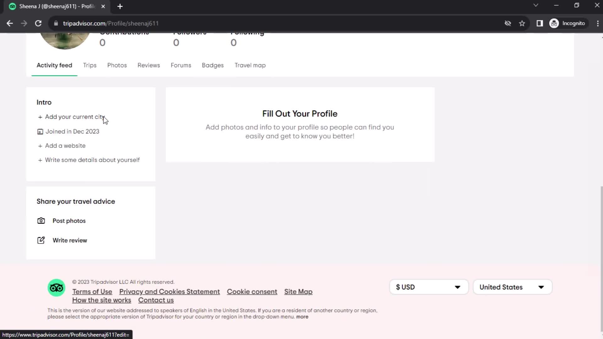Screen dimensions: 603x339
Task: Click the browser tab dropdown arrow
Action: point(535,5)
